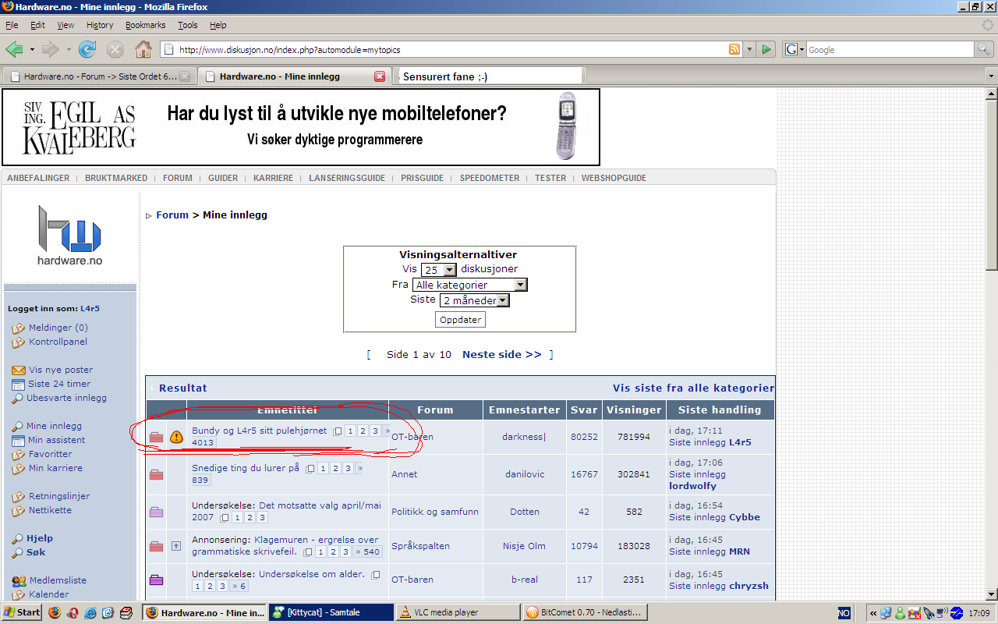Click the Oppdater button
The image size is (998, 624).
click(x=460, y=320)
